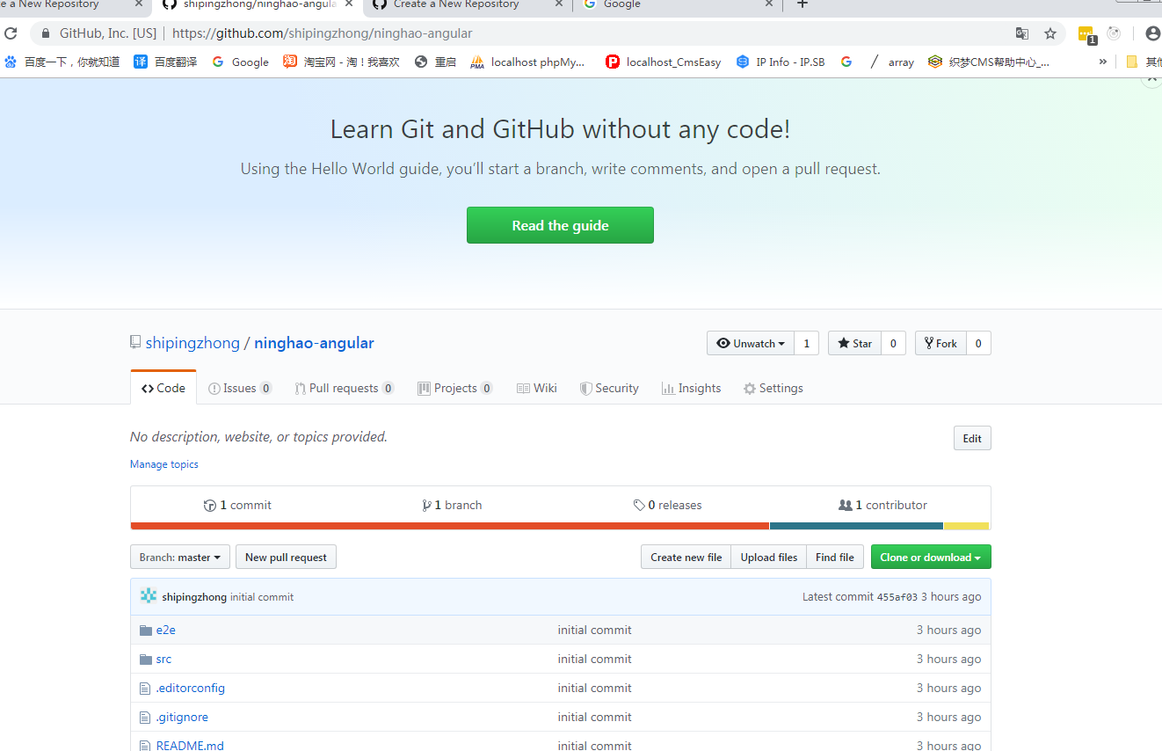Click the .editorconfig file icon
Screen dimensions: 1162x751
click(x=146, y=689)
